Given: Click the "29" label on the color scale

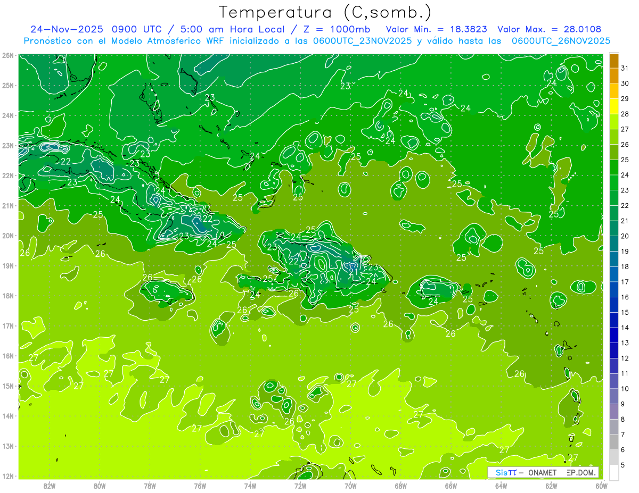Looking at the screenshot, I should point(625,98).
